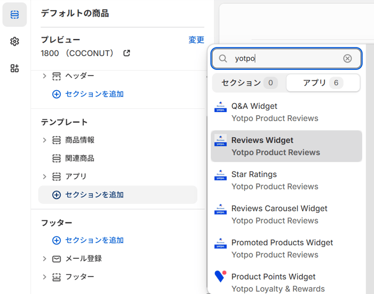Click plus icon in フッター add section
The width and height of the screenshot is (374, 294).
(57, 241)
